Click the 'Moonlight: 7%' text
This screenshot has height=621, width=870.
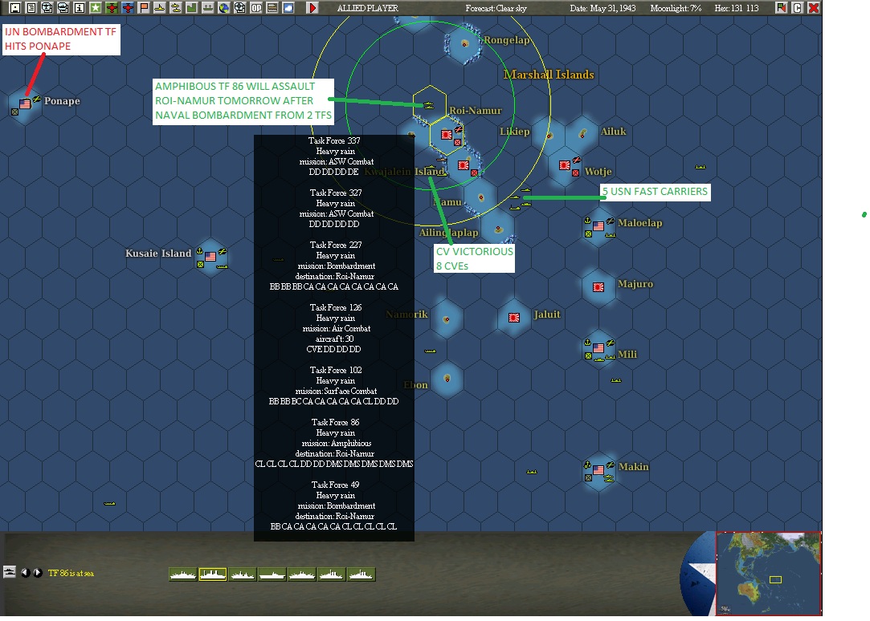click(x=676, y=8)
